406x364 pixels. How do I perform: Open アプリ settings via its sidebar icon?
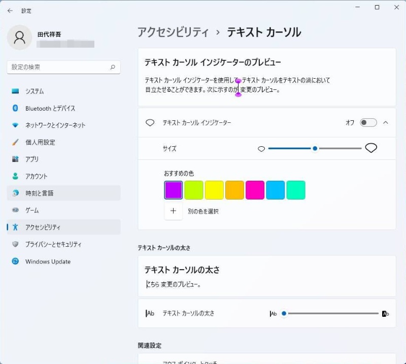tap(16, 159)
